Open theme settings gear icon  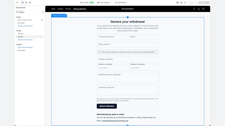point(26,3)
